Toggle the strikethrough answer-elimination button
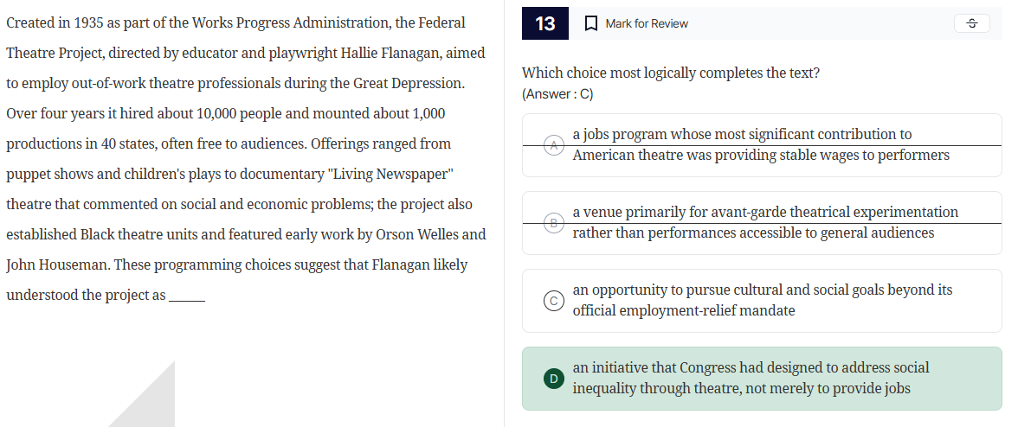This screenshot has height=427, width=1018. (971, 23)
